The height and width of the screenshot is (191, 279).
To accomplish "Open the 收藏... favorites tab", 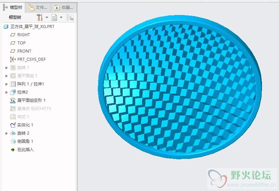I will pos(64,8).
